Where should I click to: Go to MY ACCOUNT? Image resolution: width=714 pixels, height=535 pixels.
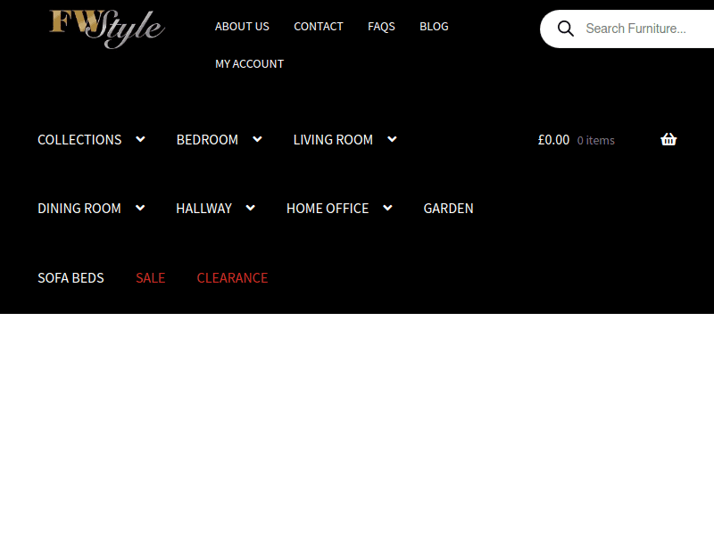coord(249,63)
